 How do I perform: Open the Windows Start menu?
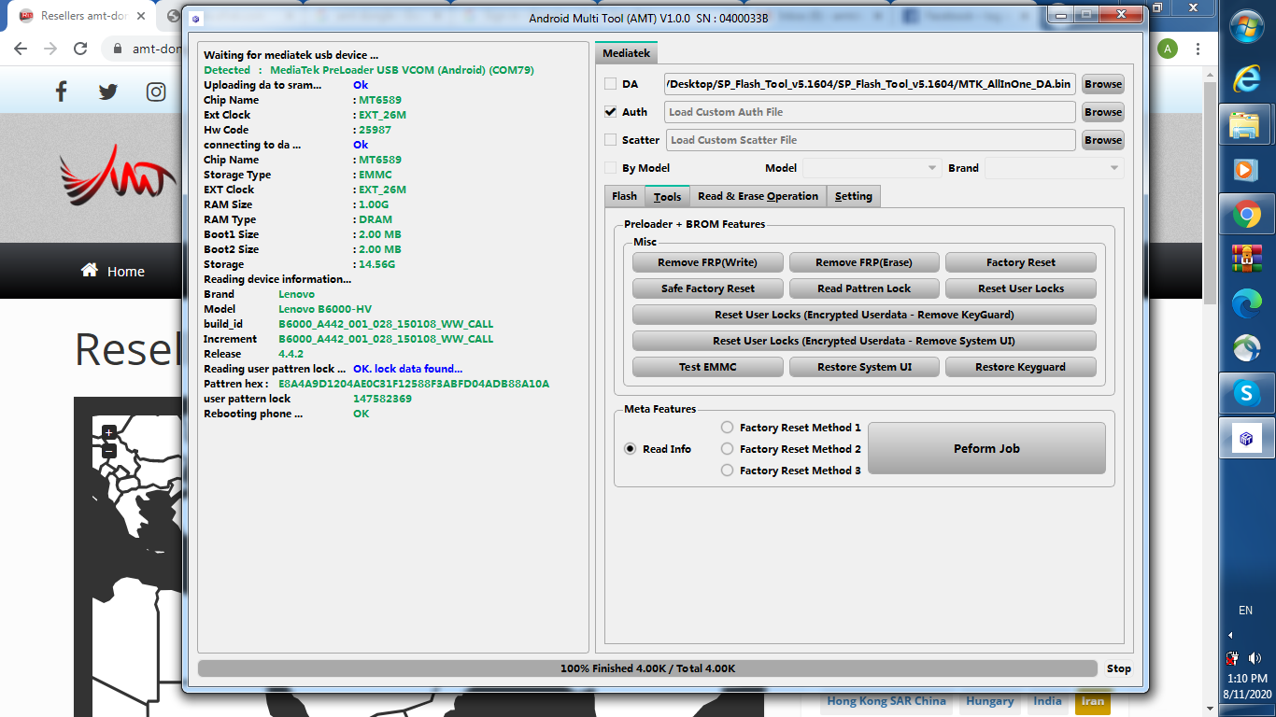1247,27
